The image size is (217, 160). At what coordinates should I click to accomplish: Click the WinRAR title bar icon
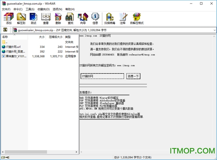tap(4, 4)
